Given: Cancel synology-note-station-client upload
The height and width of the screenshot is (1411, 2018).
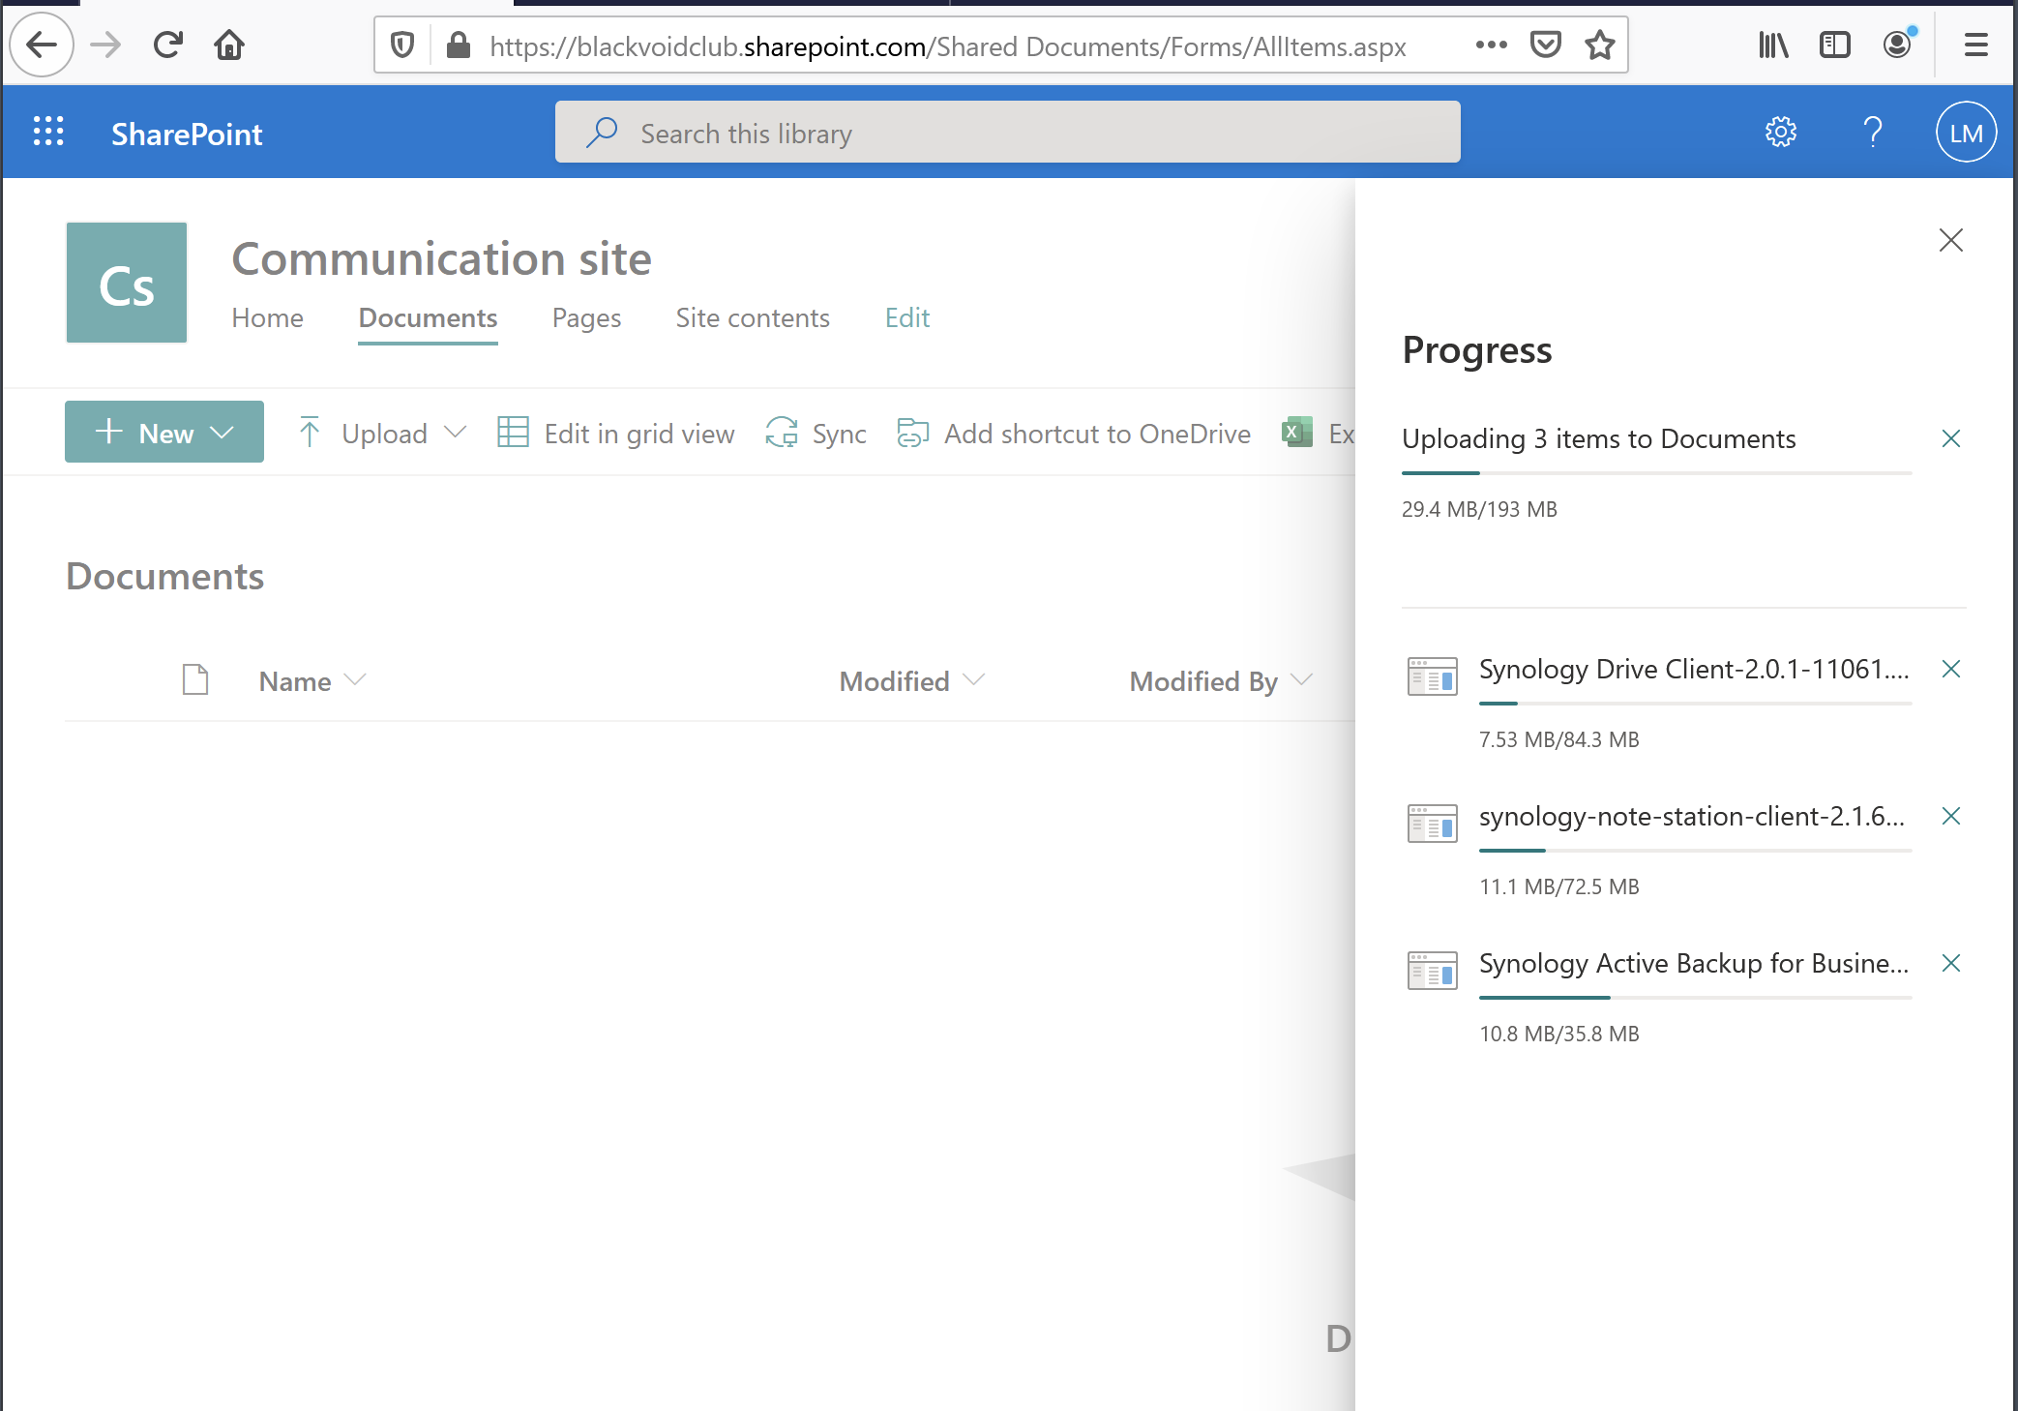Looking at the screenshot, I should (1951, 816).
